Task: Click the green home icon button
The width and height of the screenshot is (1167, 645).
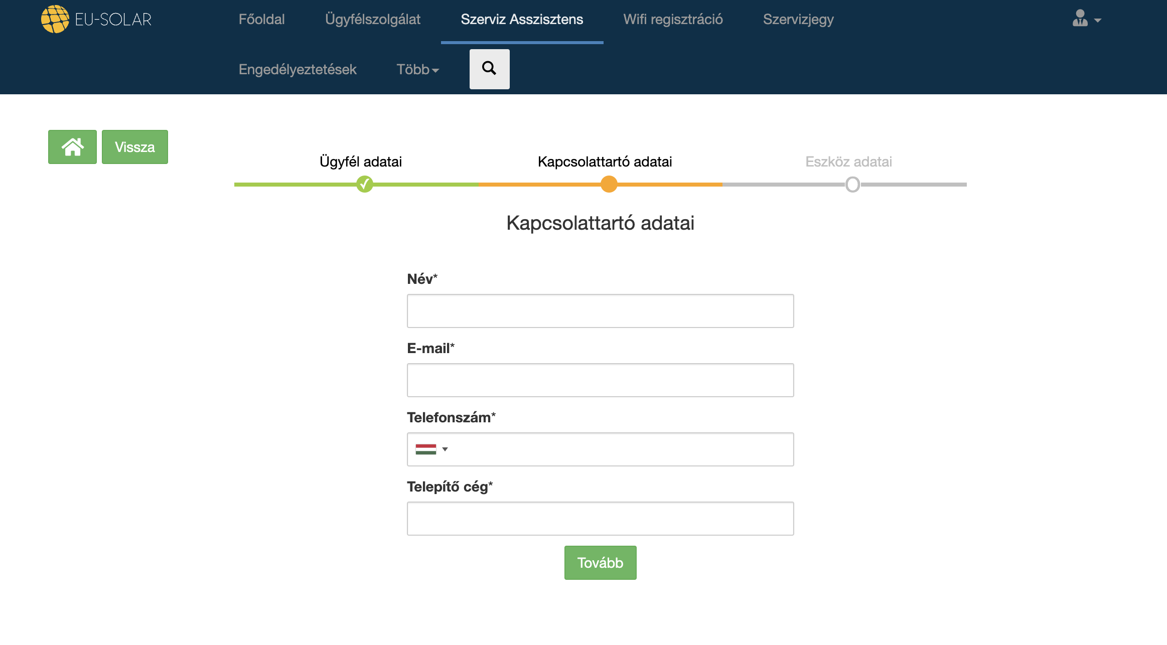Action: [x=72, y=147]
